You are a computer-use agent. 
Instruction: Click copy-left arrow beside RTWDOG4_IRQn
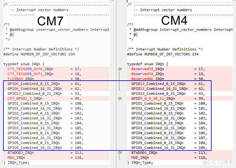pos(120,153)
